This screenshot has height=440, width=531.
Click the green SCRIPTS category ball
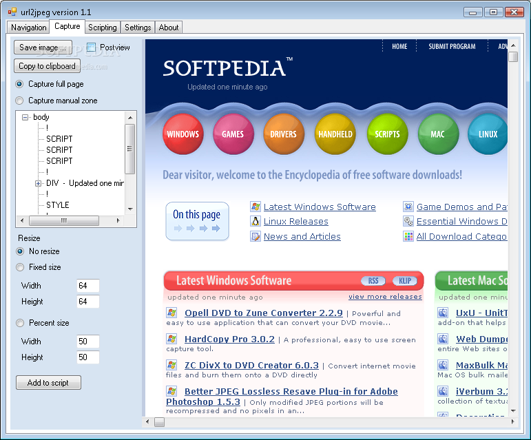click(387, 134)
